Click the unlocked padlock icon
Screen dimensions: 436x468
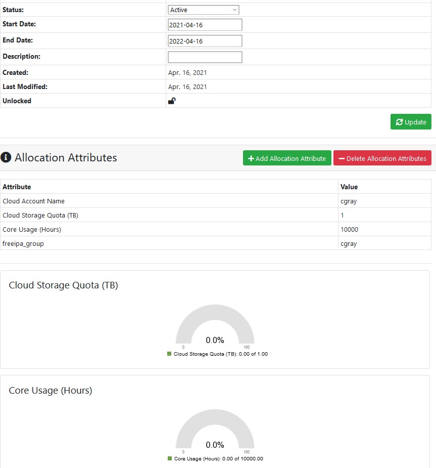pyautogui.click(x=172, y=101)
